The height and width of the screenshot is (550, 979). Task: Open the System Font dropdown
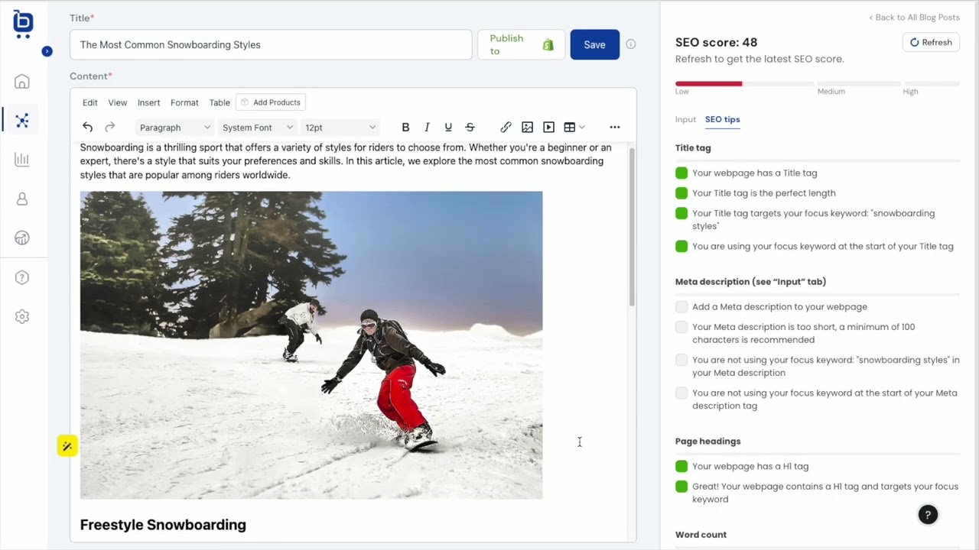pyautogui.click(x=257, y=128)
